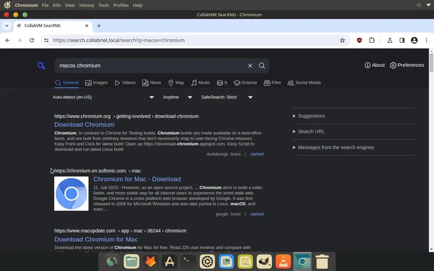Launch VLC from the dock

point(283,262)
